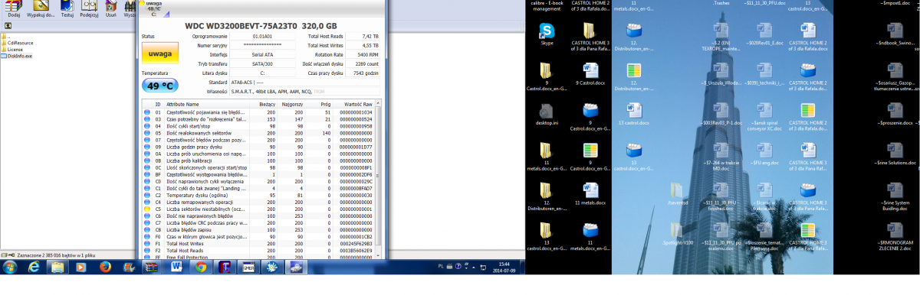Screen dimensions: 920x295
Task: Open Google Chrome from the taskbar
Action: tap(200, 267)
